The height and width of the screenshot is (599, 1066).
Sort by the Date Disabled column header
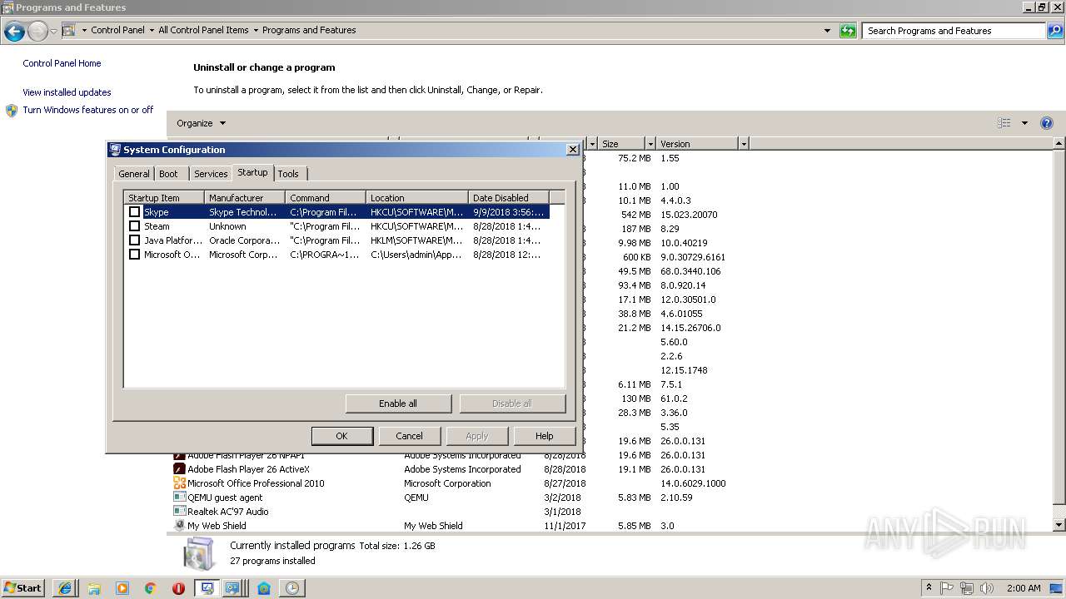coord(508,198)
